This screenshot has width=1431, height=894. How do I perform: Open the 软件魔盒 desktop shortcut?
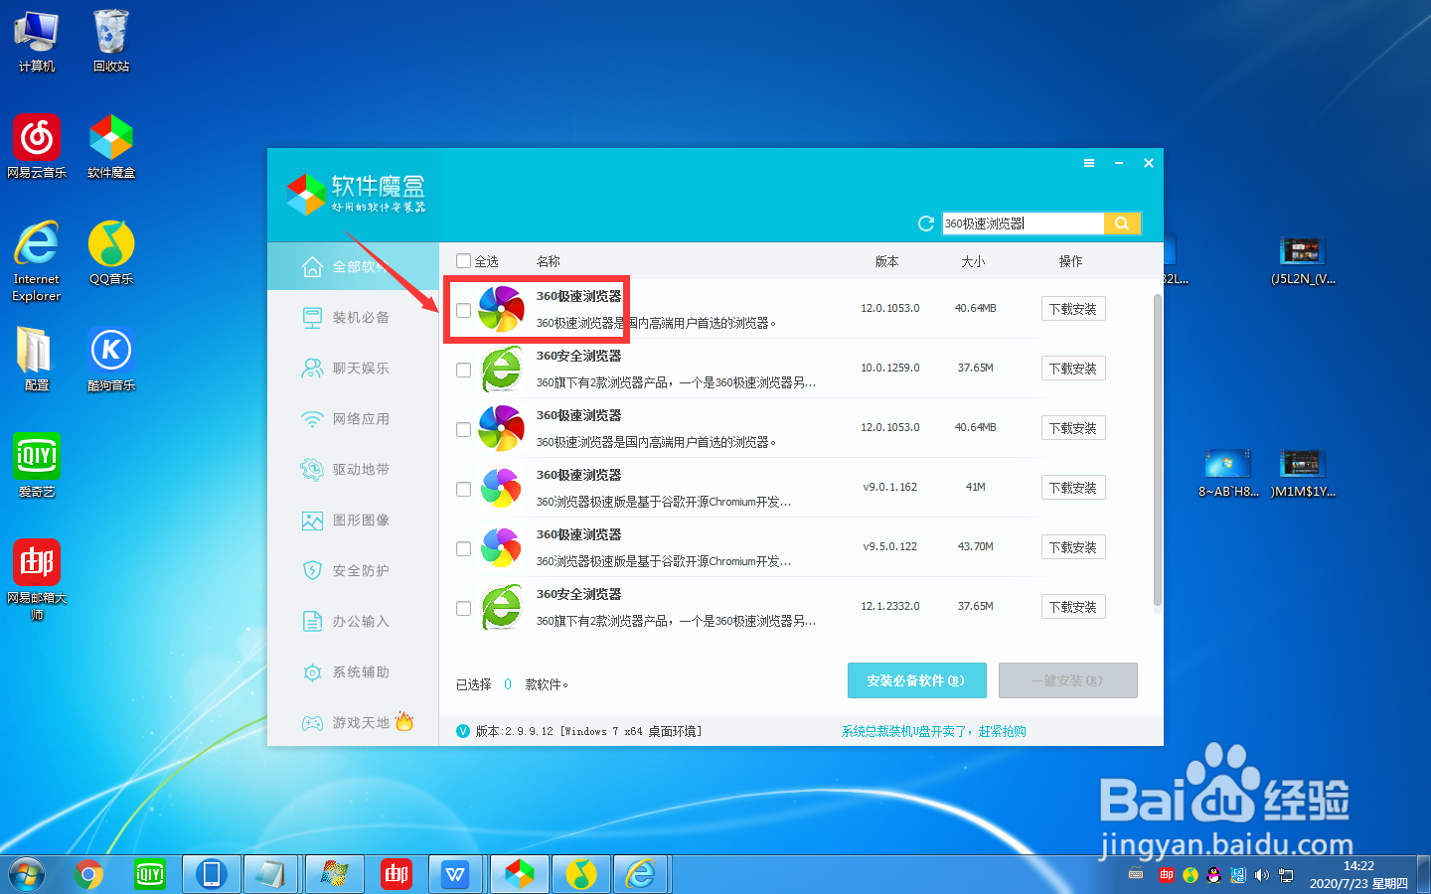pos(111,145)
